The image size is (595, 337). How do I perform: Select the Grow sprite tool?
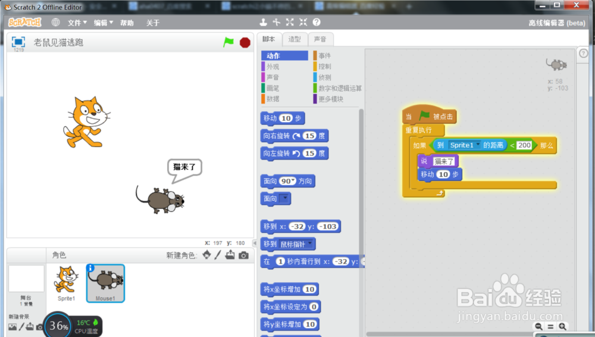tap(290, 23)
